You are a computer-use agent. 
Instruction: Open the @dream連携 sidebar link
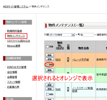(x=14, y=46)
